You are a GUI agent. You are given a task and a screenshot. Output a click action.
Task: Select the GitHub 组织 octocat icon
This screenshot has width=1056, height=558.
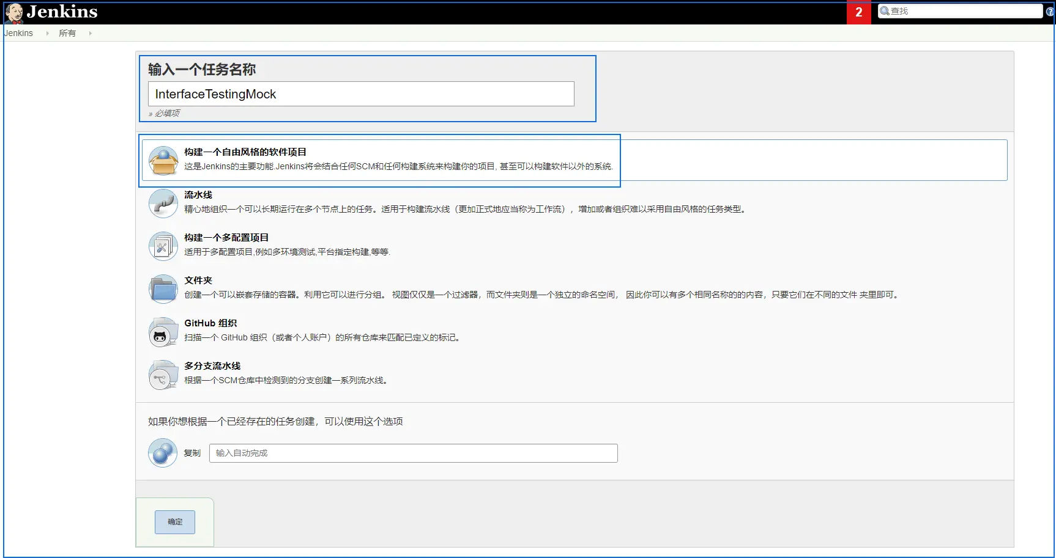(x=163, y=331)
